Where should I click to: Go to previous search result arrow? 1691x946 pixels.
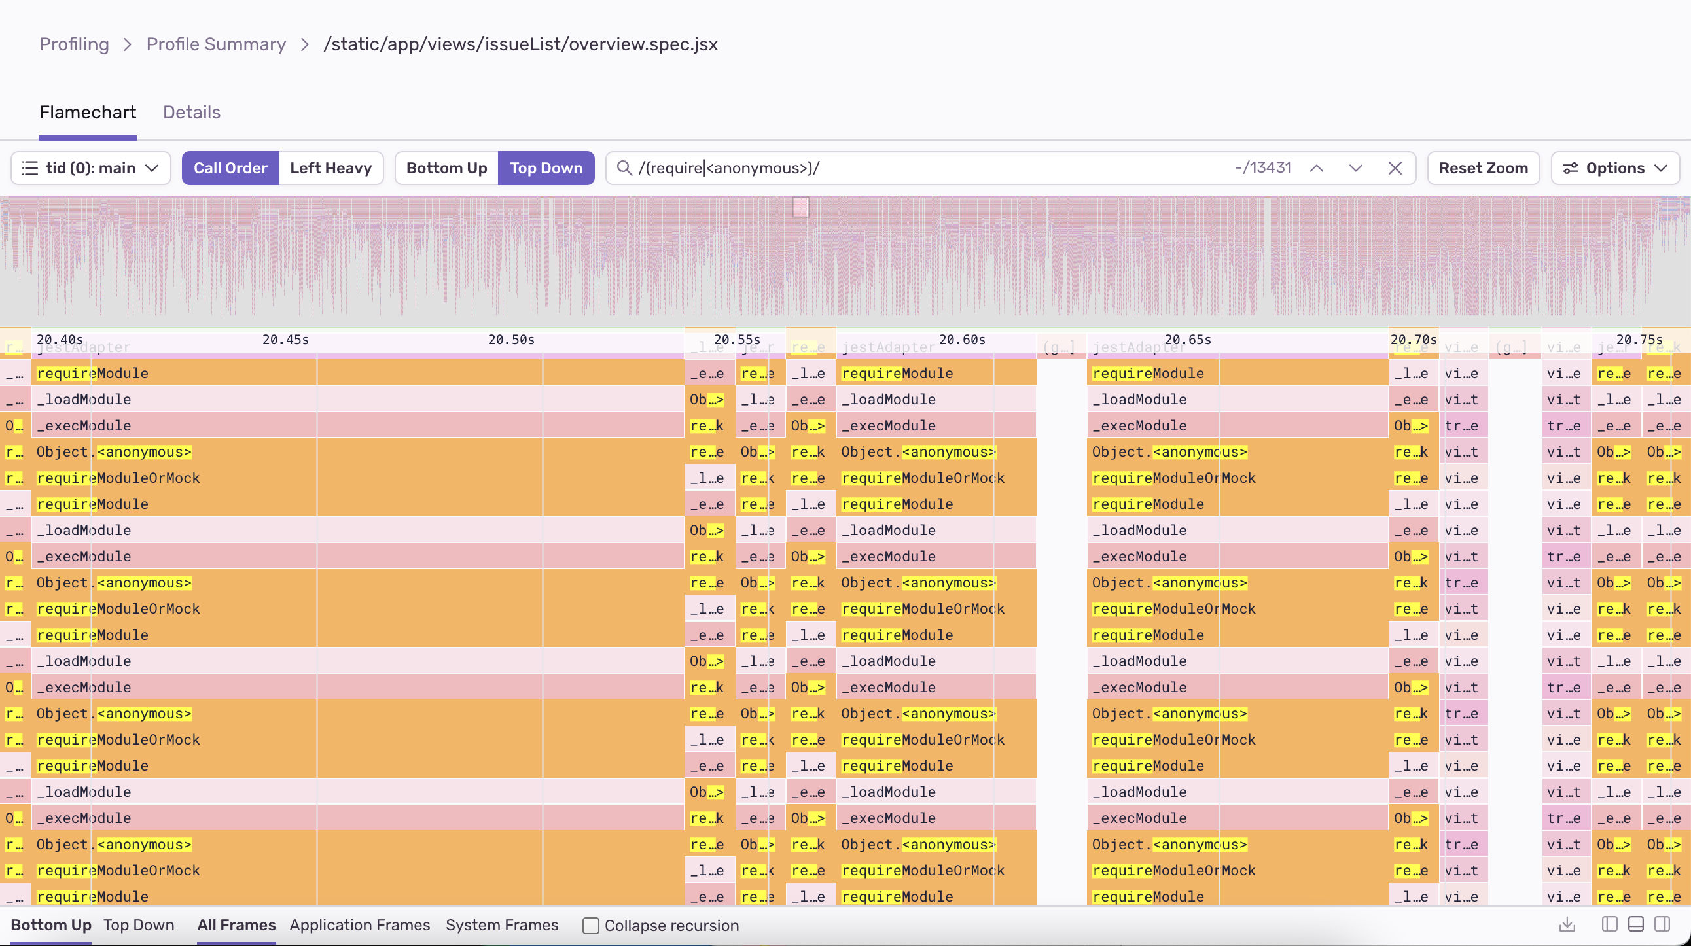click(1316, 168)
